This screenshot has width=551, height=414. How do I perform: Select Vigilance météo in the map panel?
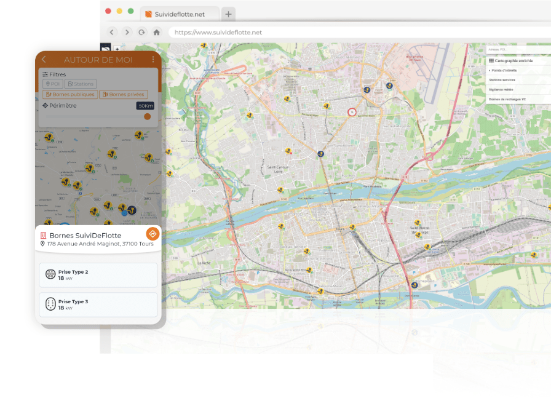point(518,90)
